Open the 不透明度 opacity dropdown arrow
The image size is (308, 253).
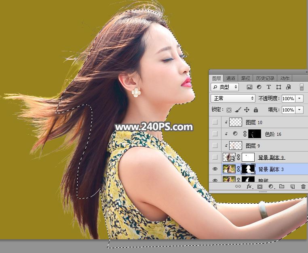(300, 99)
